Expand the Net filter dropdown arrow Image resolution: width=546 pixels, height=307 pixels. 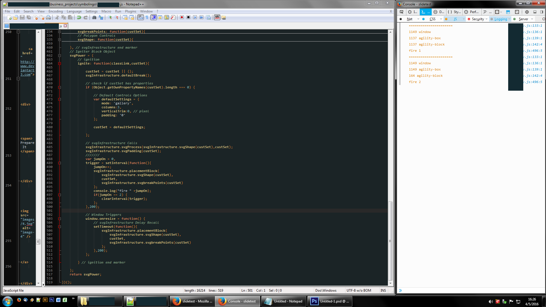tap(418, 19)
